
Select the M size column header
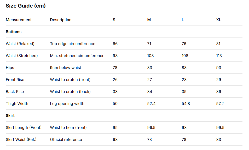tap(149, 20)
